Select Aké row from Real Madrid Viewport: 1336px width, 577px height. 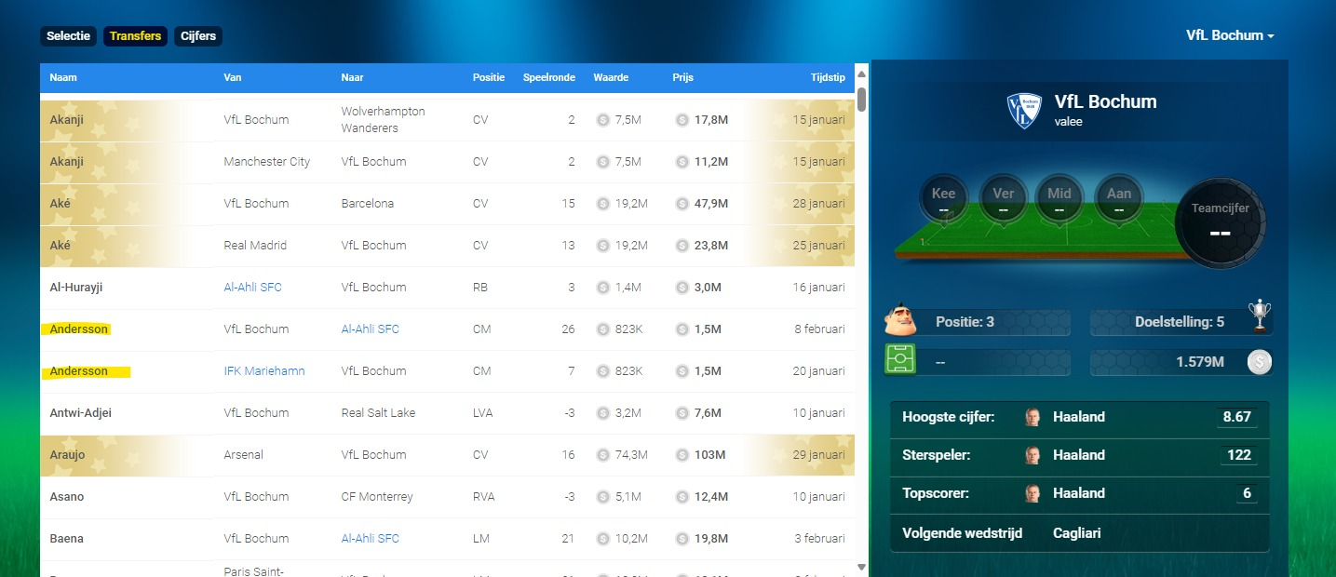pyautogui.click(x=447, y=246)
